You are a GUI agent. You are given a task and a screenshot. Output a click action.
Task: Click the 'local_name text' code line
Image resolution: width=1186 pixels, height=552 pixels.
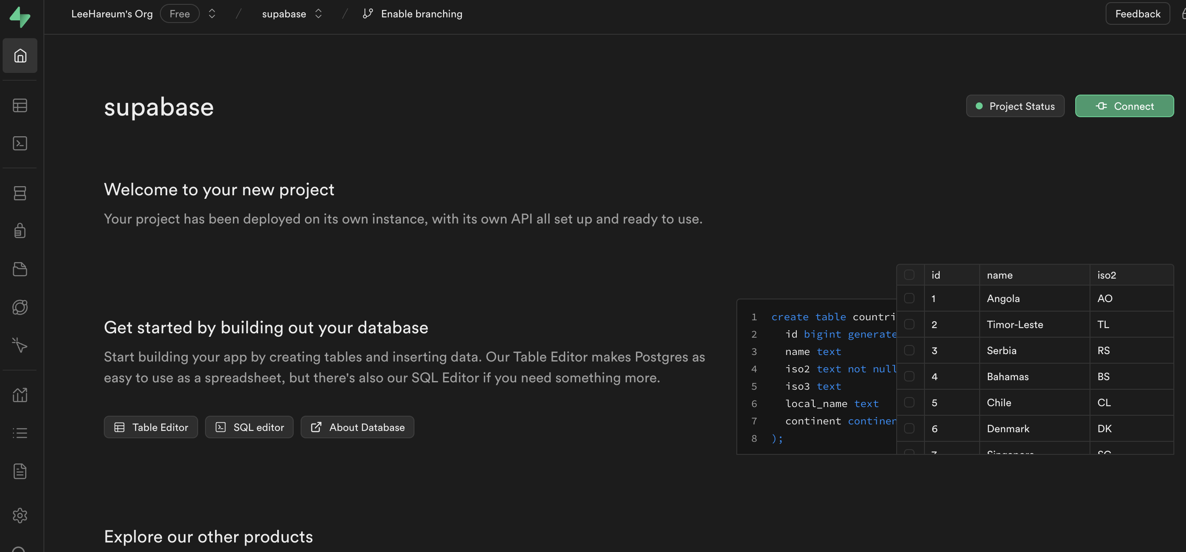[832, 404]
